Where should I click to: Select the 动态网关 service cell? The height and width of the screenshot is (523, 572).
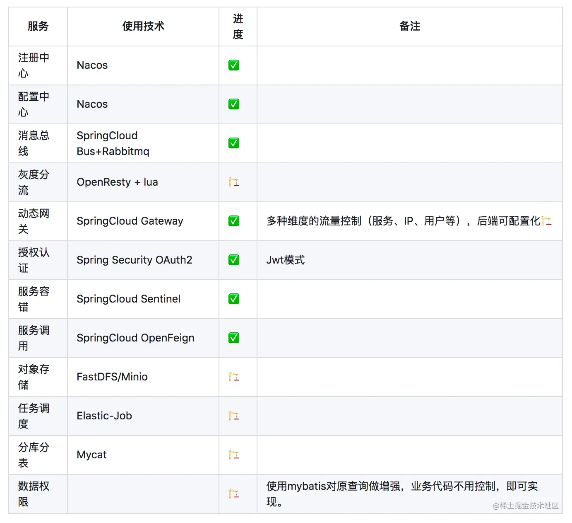[38, 221]
